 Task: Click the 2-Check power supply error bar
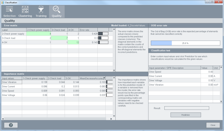[x=103, y=34]
